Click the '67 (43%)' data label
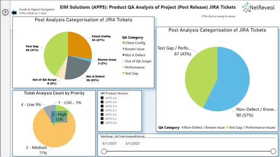 click(x=183, y=54)
